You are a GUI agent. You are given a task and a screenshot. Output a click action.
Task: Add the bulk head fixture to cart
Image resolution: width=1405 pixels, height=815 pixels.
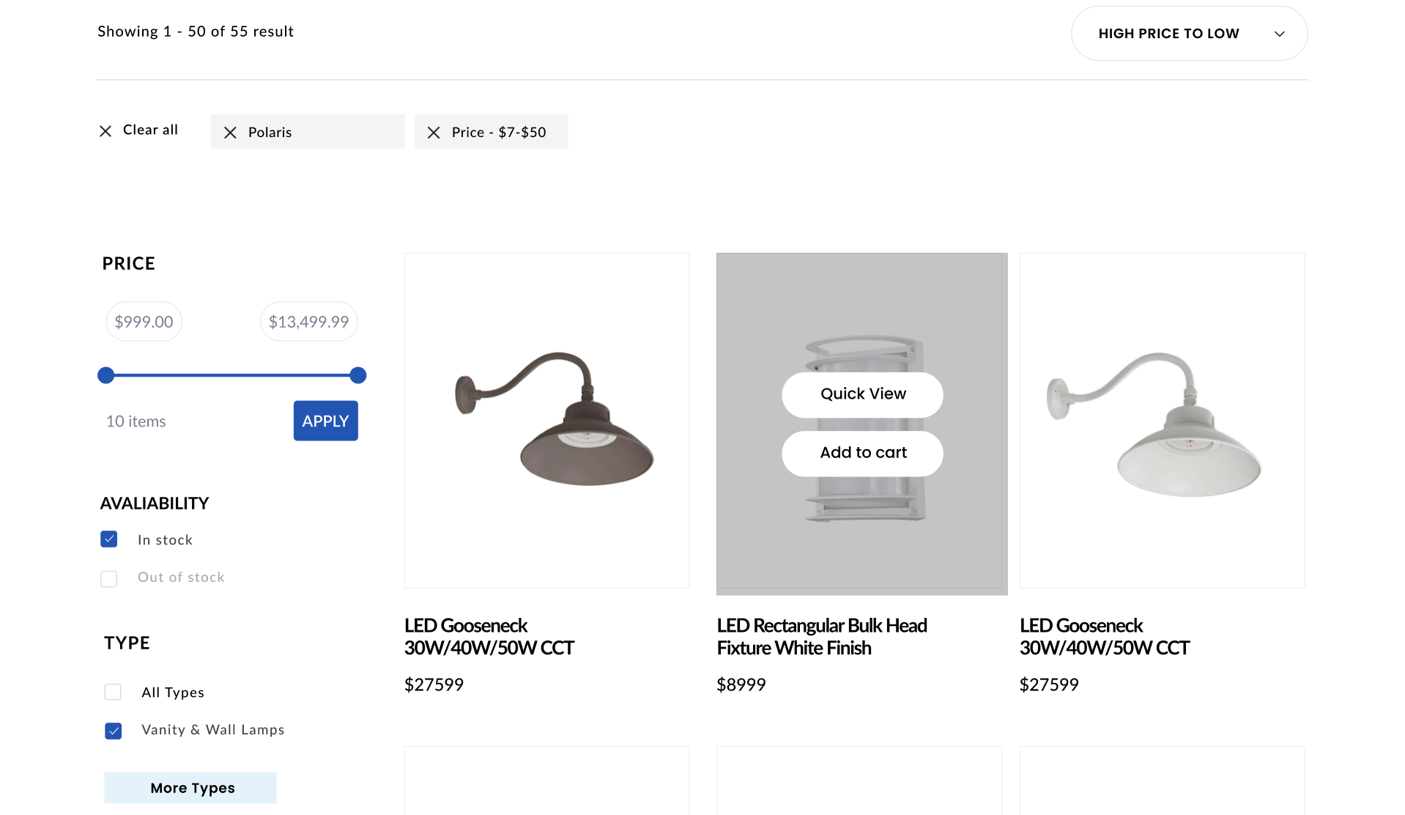862,453
